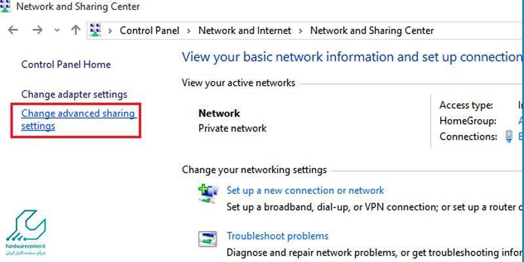Click the Network and Sharing Center breadcrumb
The image size is (524, 262).
pyautogui.click(x=372, y=31)
